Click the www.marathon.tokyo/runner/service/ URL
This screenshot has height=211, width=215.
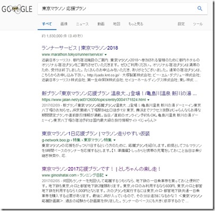[73, 54]
